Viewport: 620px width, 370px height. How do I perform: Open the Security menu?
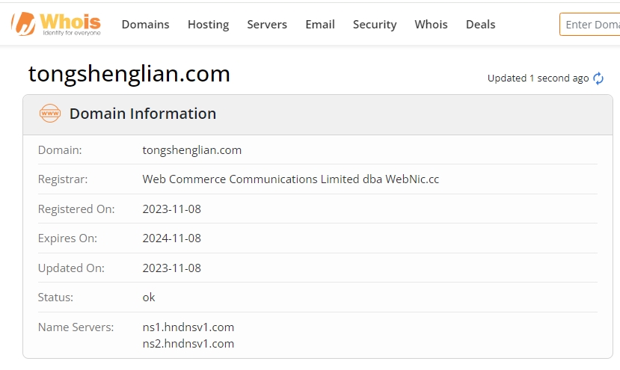pos(375,25)
